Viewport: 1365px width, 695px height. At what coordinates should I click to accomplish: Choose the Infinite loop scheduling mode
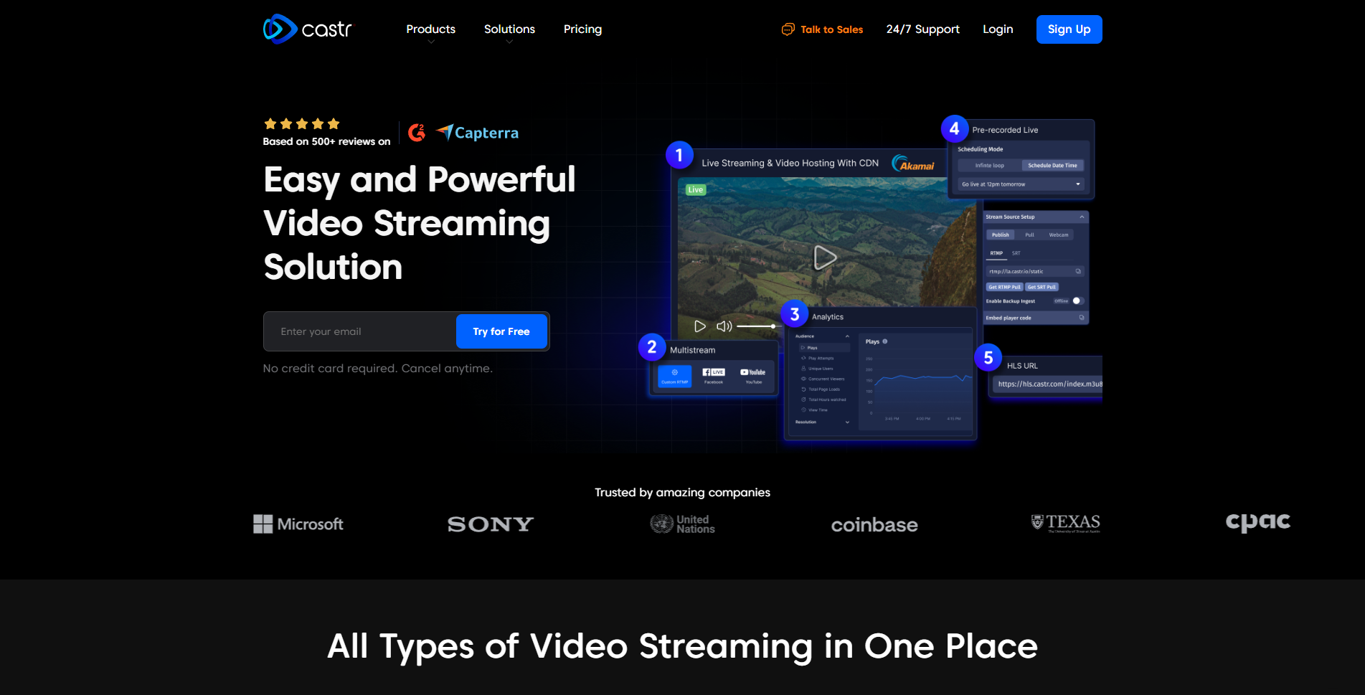[x=989, y=166]
